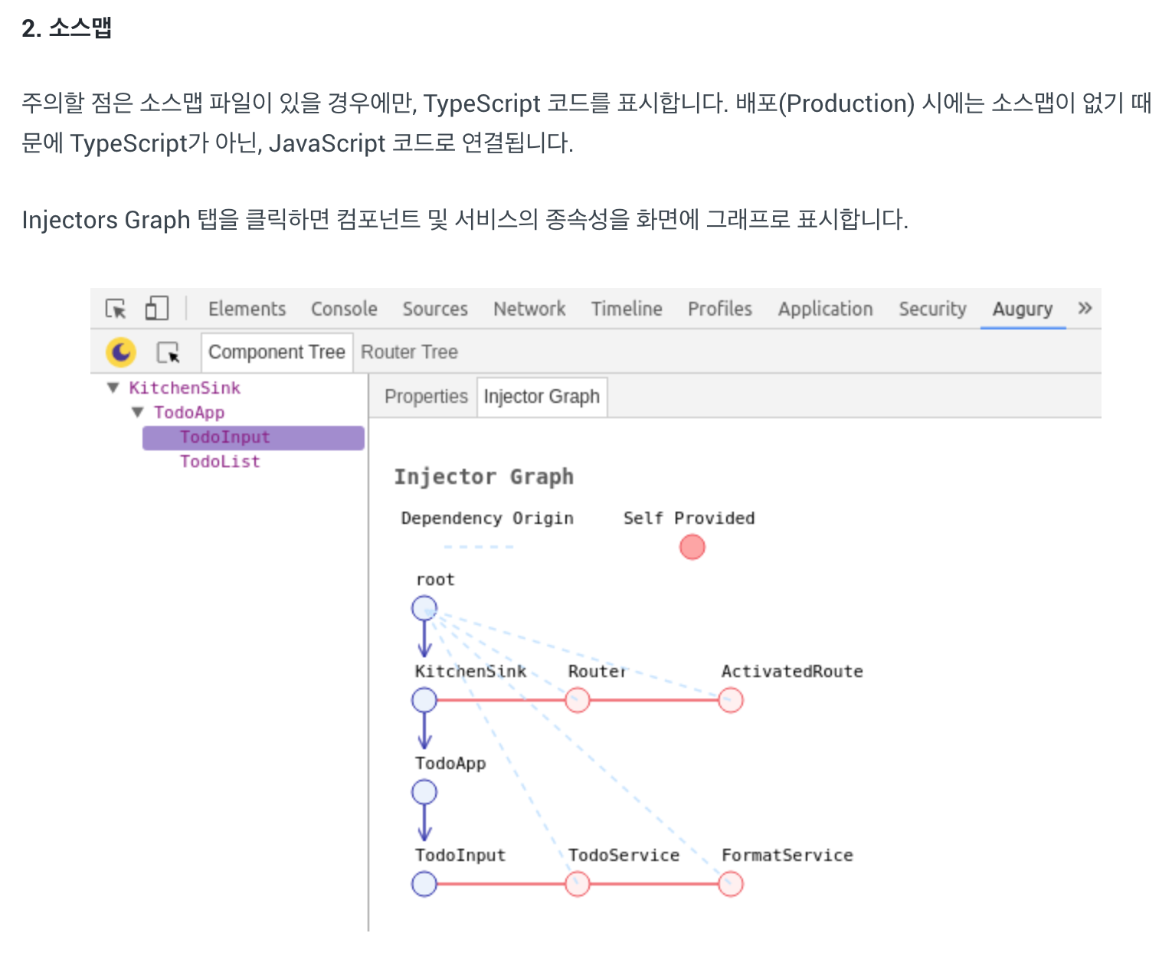Select the highlighted TodoInput tree item

point(254,437)
